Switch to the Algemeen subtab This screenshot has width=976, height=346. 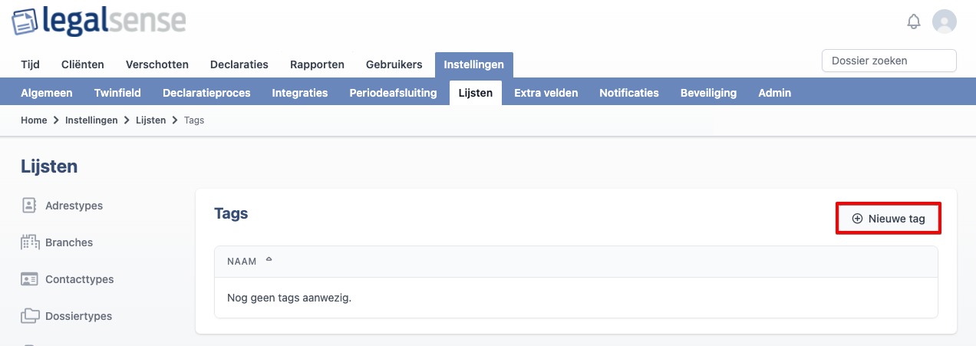pos(47,93)
